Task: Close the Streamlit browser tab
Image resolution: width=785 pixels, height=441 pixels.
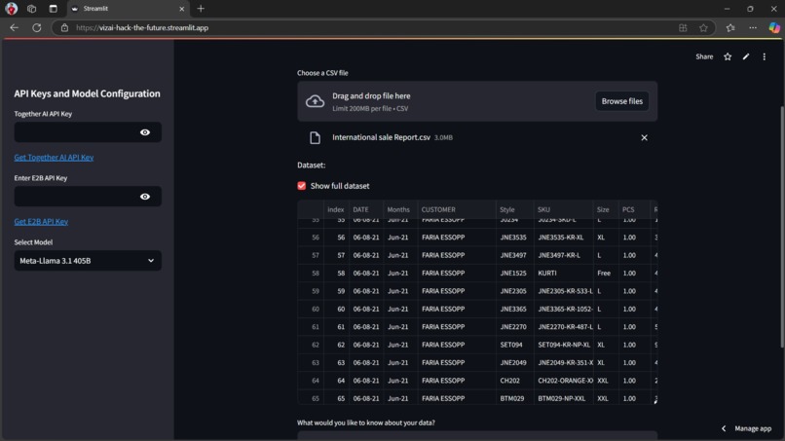Action: [x=182, y=9]
